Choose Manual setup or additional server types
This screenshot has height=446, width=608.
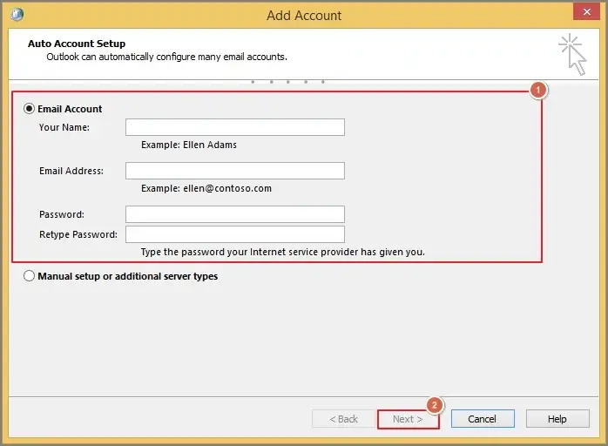[x=30, y=276]
